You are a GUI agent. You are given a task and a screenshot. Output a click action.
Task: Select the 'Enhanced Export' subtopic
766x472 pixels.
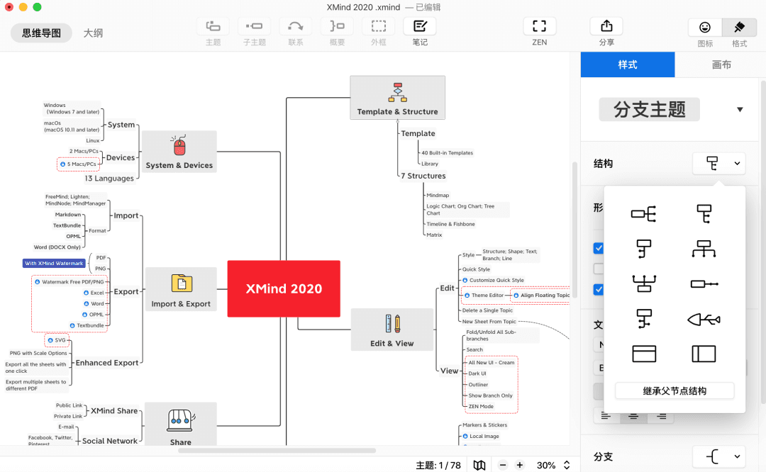107,363
